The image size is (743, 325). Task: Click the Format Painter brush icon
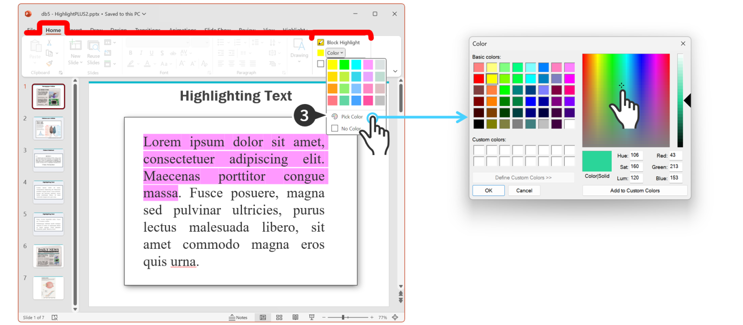point(49,63)
